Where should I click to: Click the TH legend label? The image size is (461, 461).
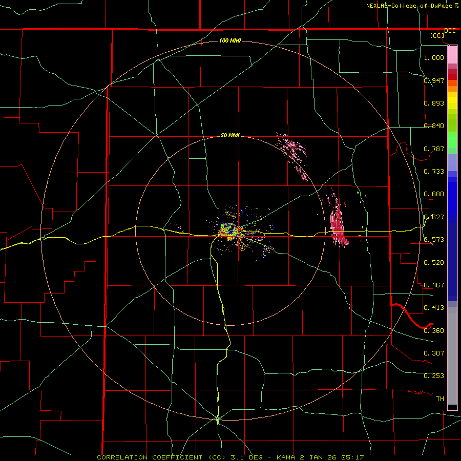[x=440, y=399]
